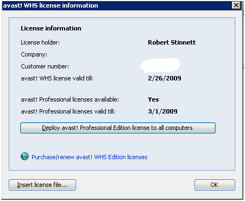
Task: Select the date 3/1/2009
Action: 162,111
